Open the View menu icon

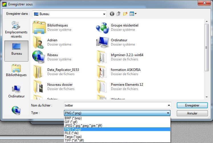133,14
